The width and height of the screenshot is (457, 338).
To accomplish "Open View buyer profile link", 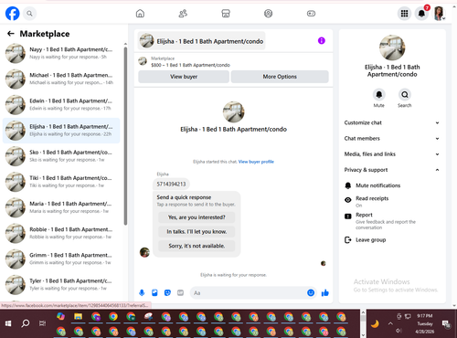I will [256, 162].
